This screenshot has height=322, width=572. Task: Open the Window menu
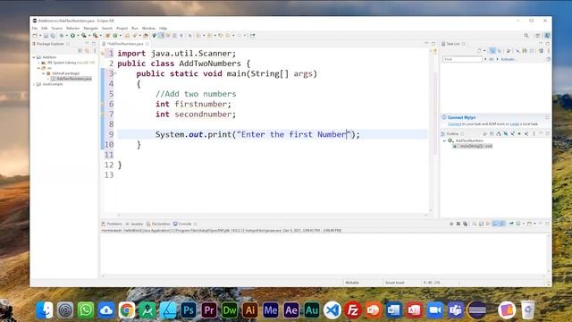148,28
